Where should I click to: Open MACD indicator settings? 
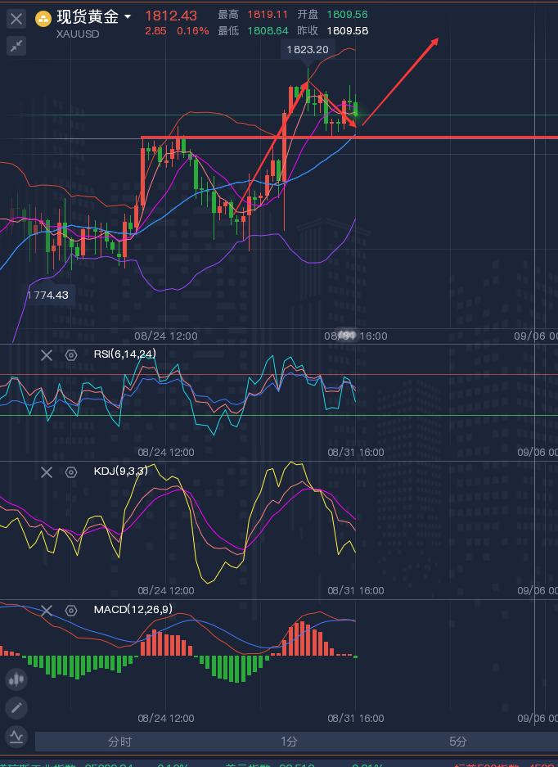(71, 610)
